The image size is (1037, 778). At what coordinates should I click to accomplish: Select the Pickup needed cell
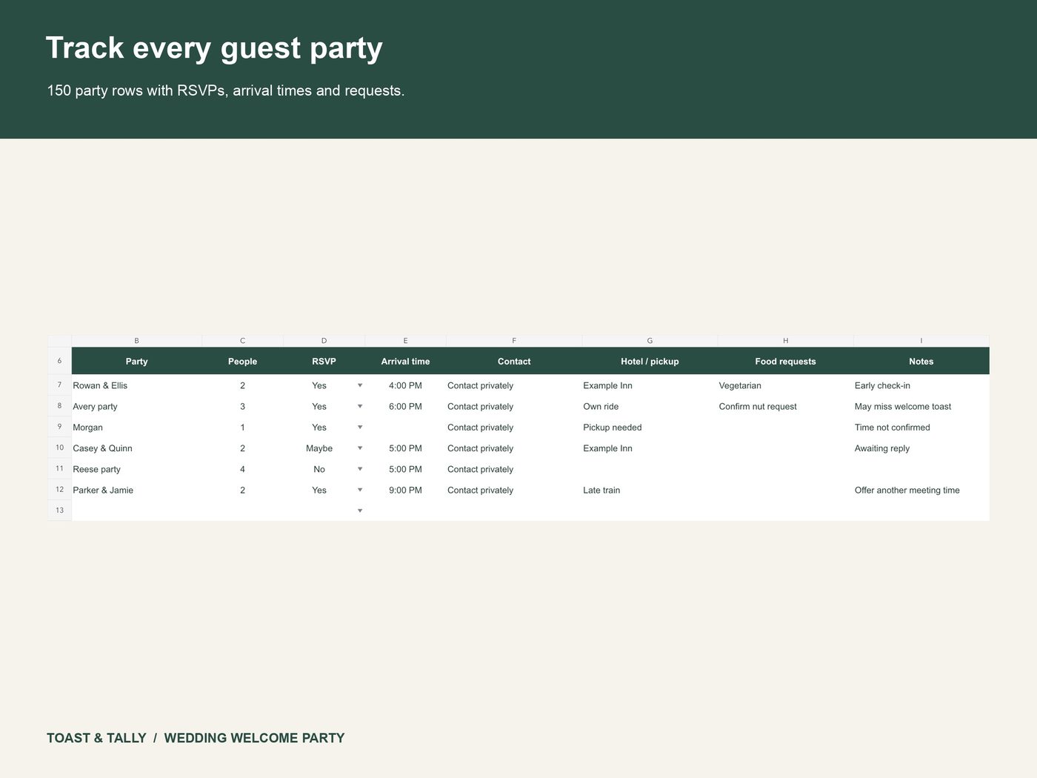click(x=650, y=428)
